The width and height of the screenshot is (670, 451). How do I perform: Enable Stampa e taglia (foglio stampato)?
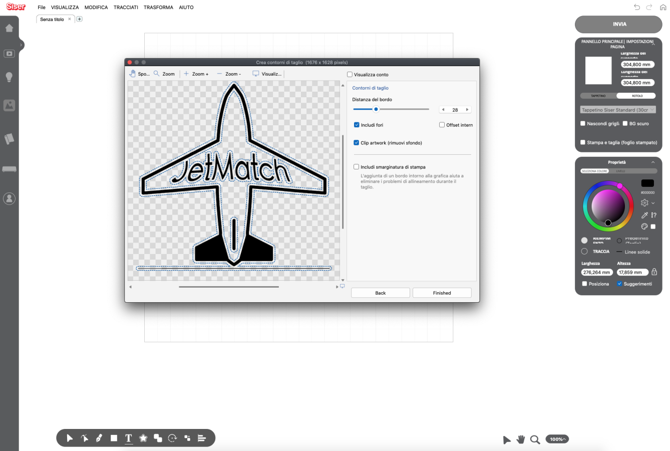coord(583,142)
